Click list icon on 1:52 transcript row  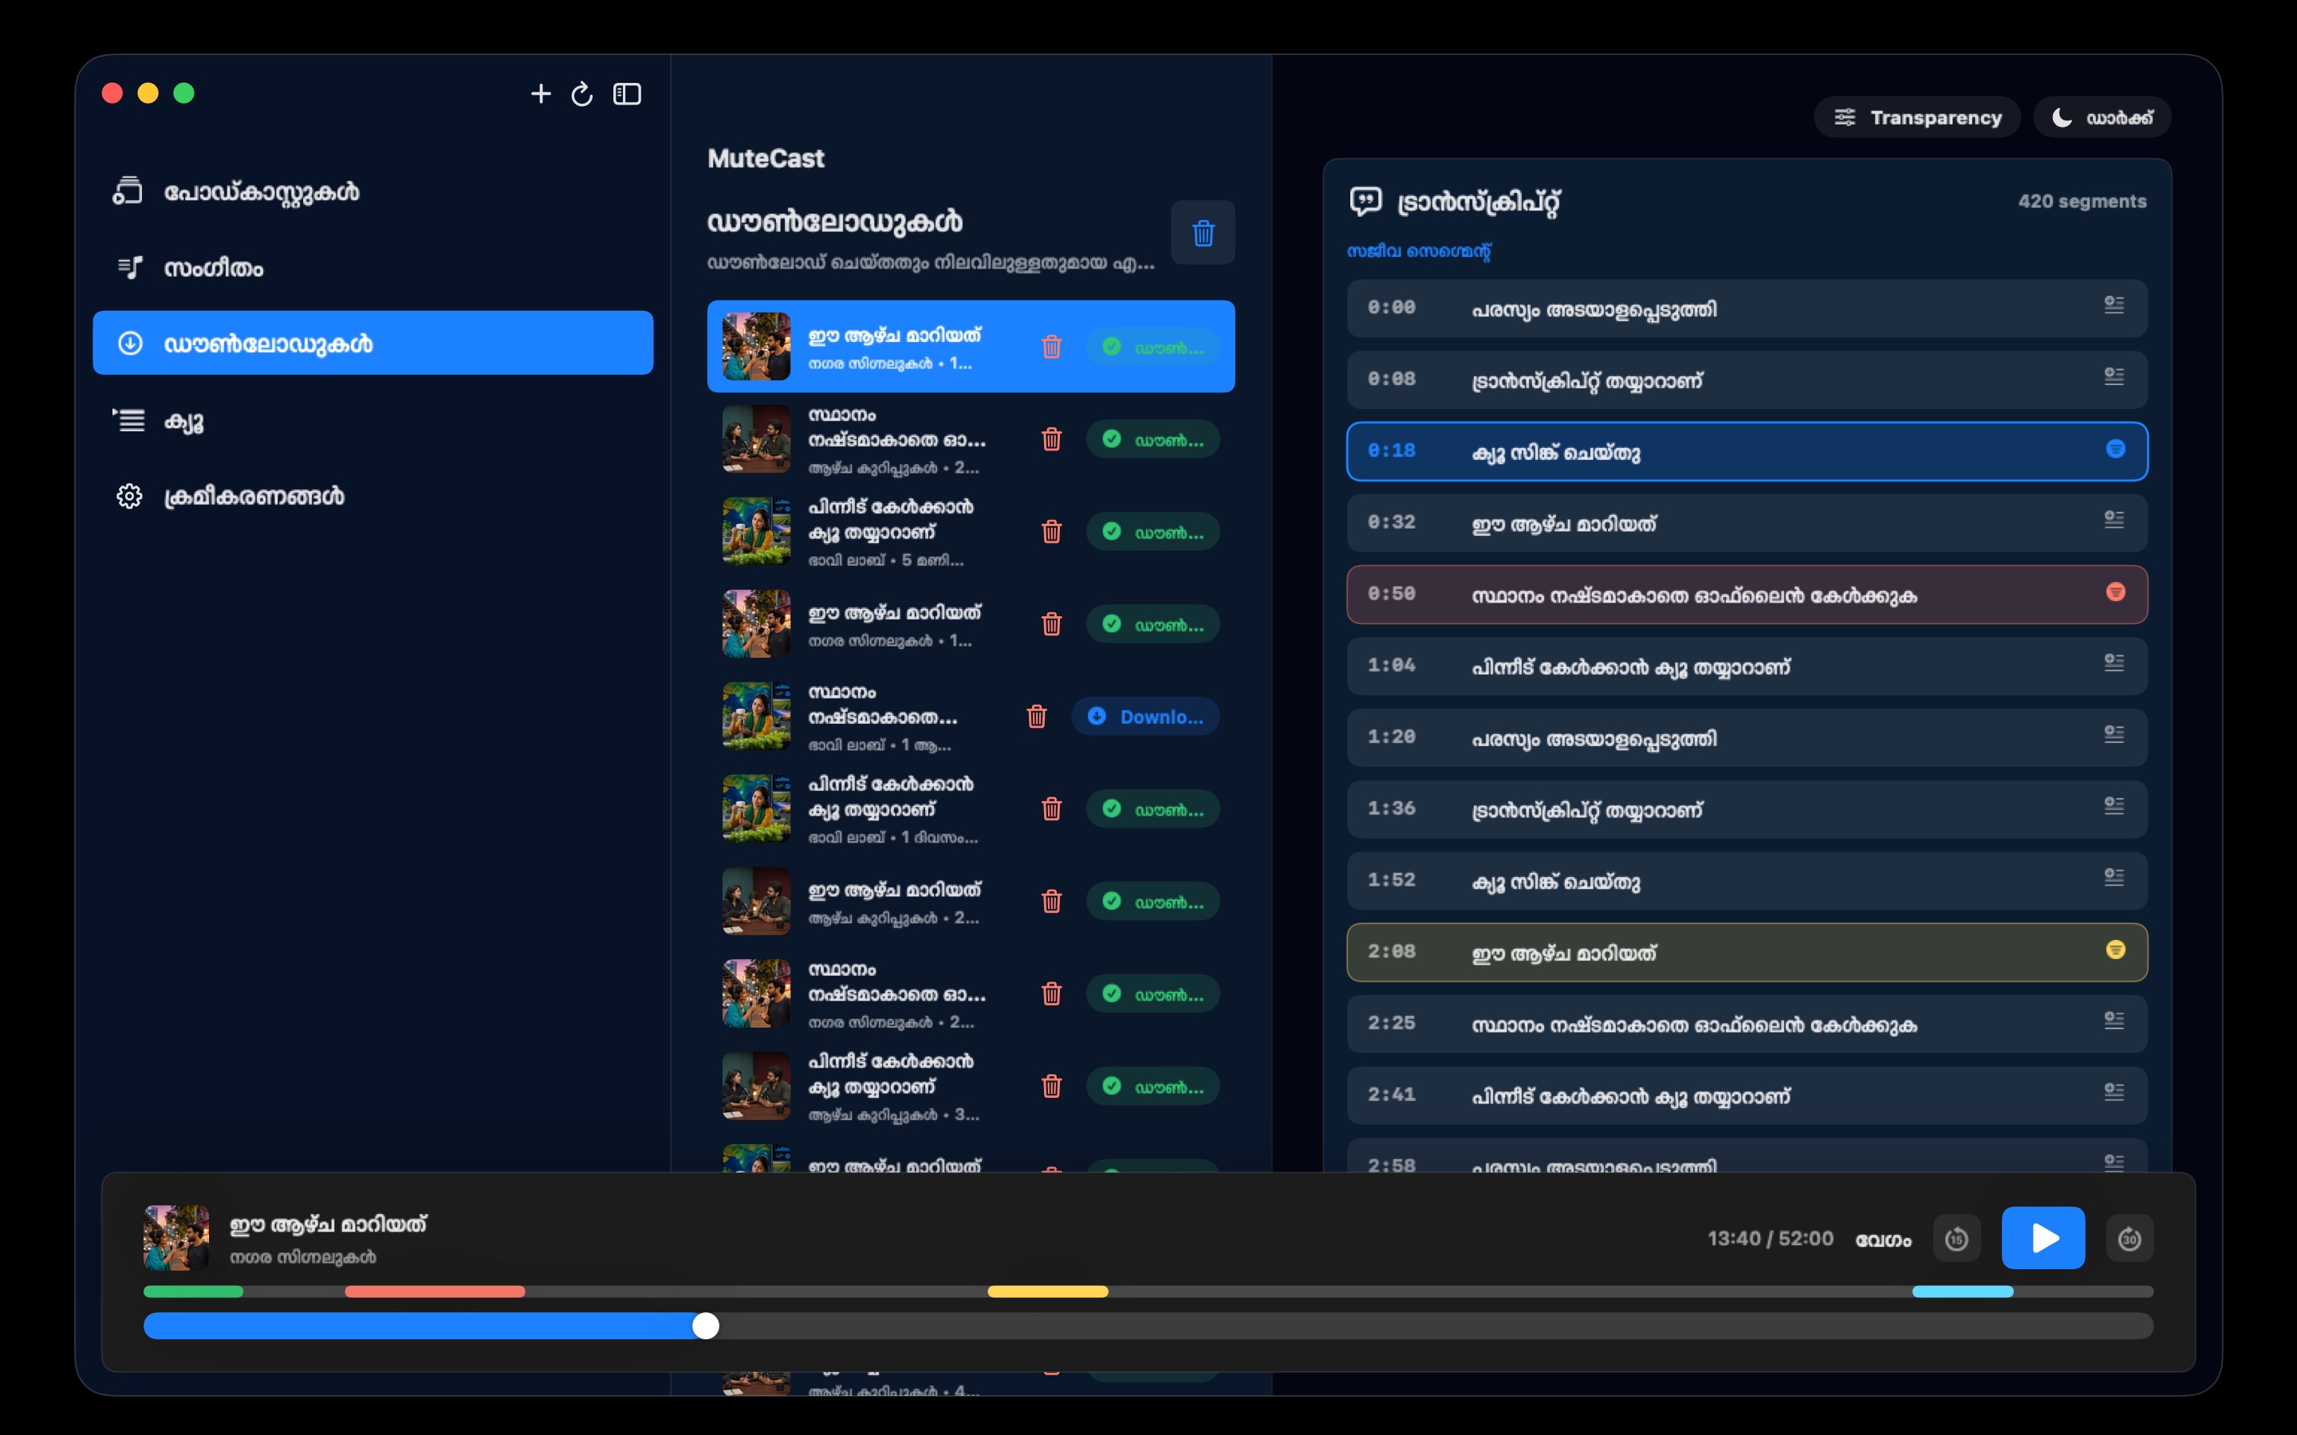click(x=2114, y=877)
